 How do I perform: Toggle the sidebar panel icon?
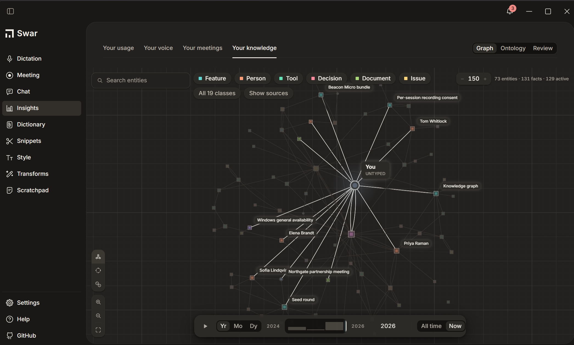pos(10,11)
